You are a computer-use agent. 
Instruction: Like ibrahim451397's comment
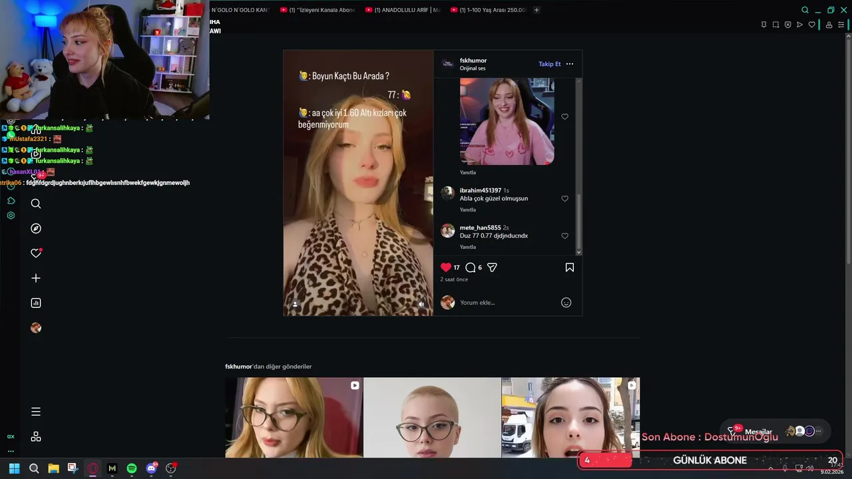564,198
